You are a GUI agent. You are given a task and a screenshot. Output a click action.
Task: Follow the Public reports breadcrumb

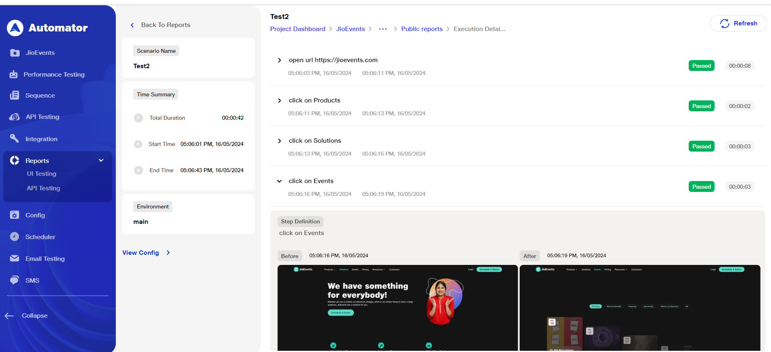tap(422, 29)
